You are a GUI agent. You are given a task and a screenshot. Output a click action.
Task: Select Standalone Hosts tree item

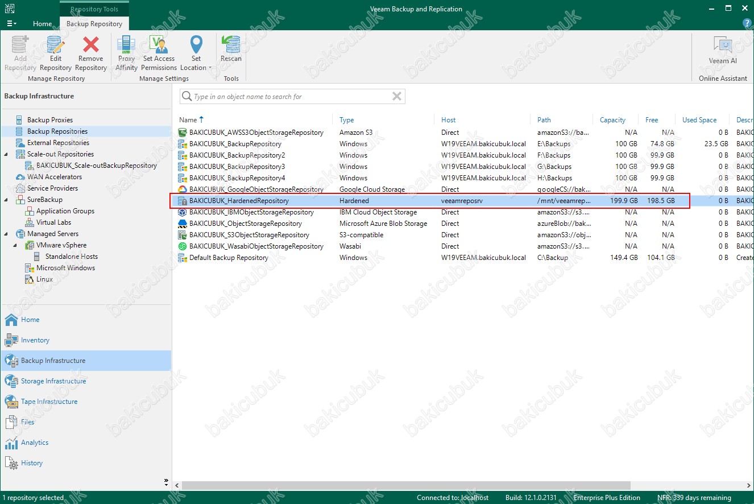(72, 257)
